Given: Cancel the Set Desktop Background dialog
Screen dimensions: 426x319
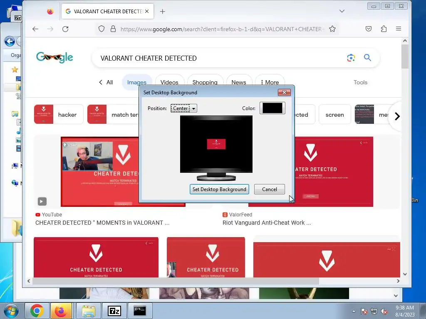Looking at the screenshot, I should tap(269, 189).
